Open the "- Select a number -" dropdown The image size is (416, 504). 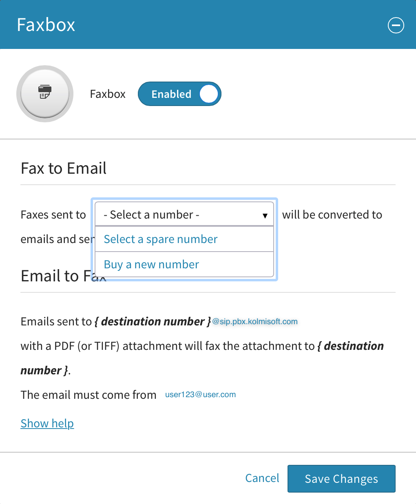coord(184,214)
